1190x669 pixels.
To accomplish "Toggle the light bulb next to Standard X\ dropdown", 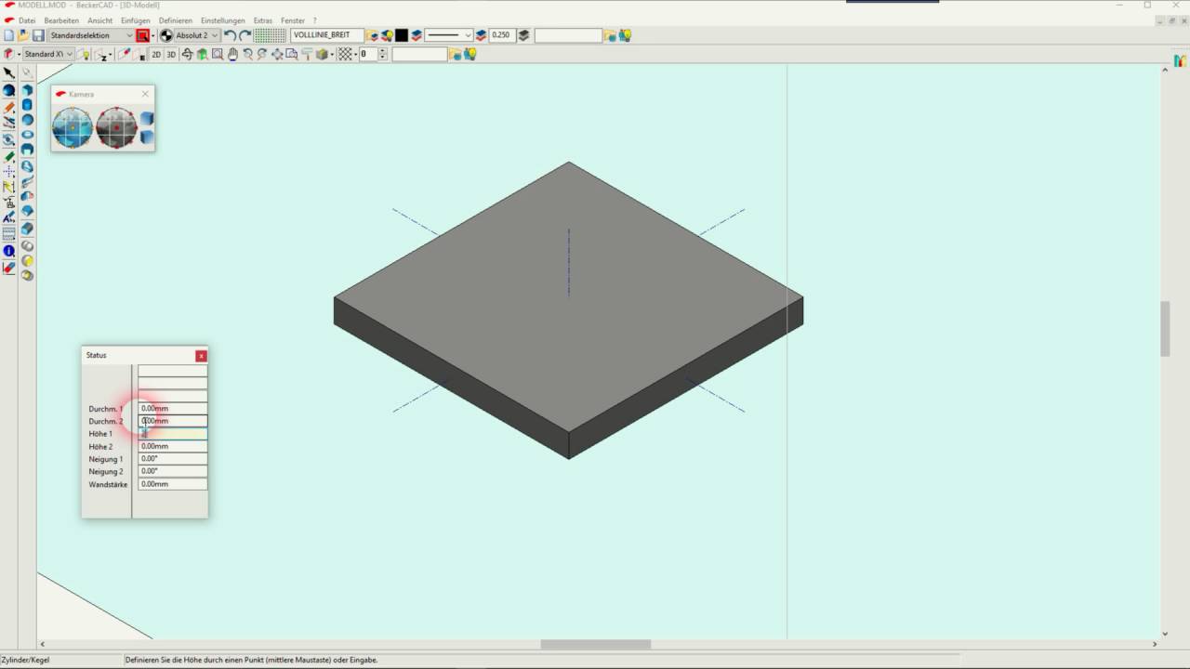I will click(x=86, y=54).
